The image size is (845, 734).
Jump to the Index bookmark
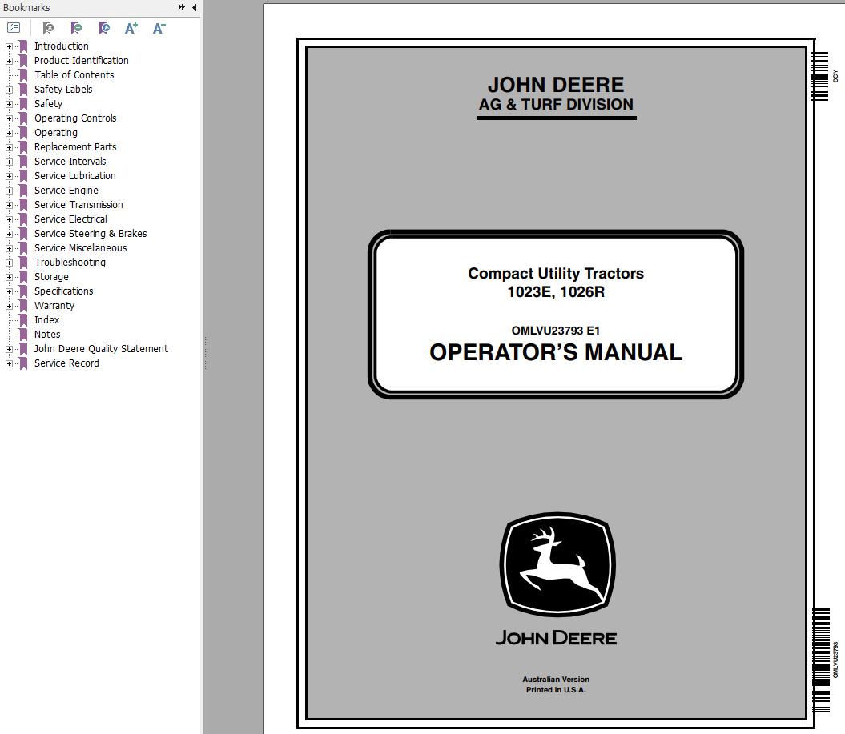[46, 320]
